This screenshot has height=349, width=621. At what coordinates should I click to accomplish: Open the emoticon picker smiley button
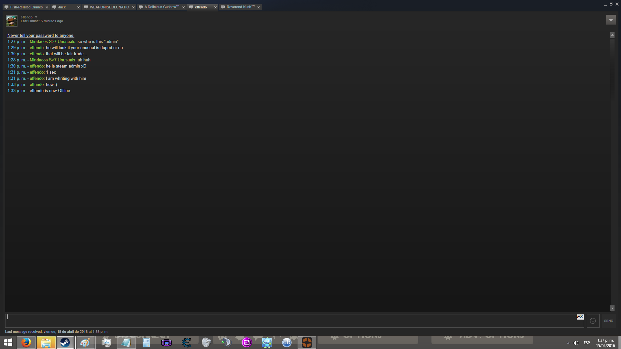tap(593, 321)
